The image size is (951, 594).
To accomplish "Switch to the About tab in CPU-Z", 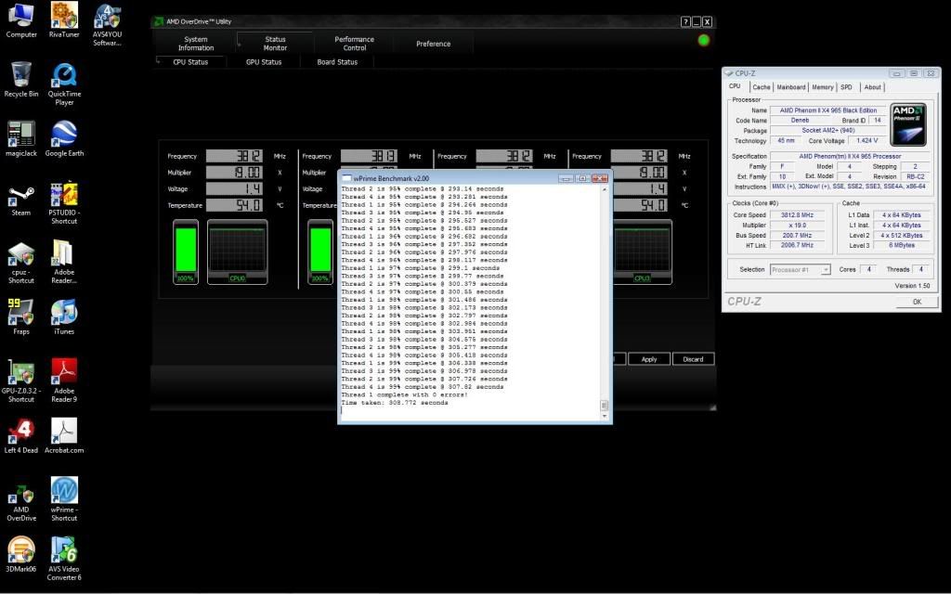I will point(872,87).
